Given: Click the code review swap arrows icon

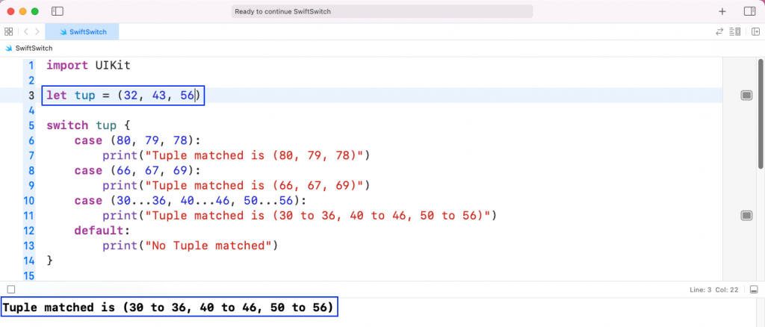Looking at the screenshot, I should (719, 31).
